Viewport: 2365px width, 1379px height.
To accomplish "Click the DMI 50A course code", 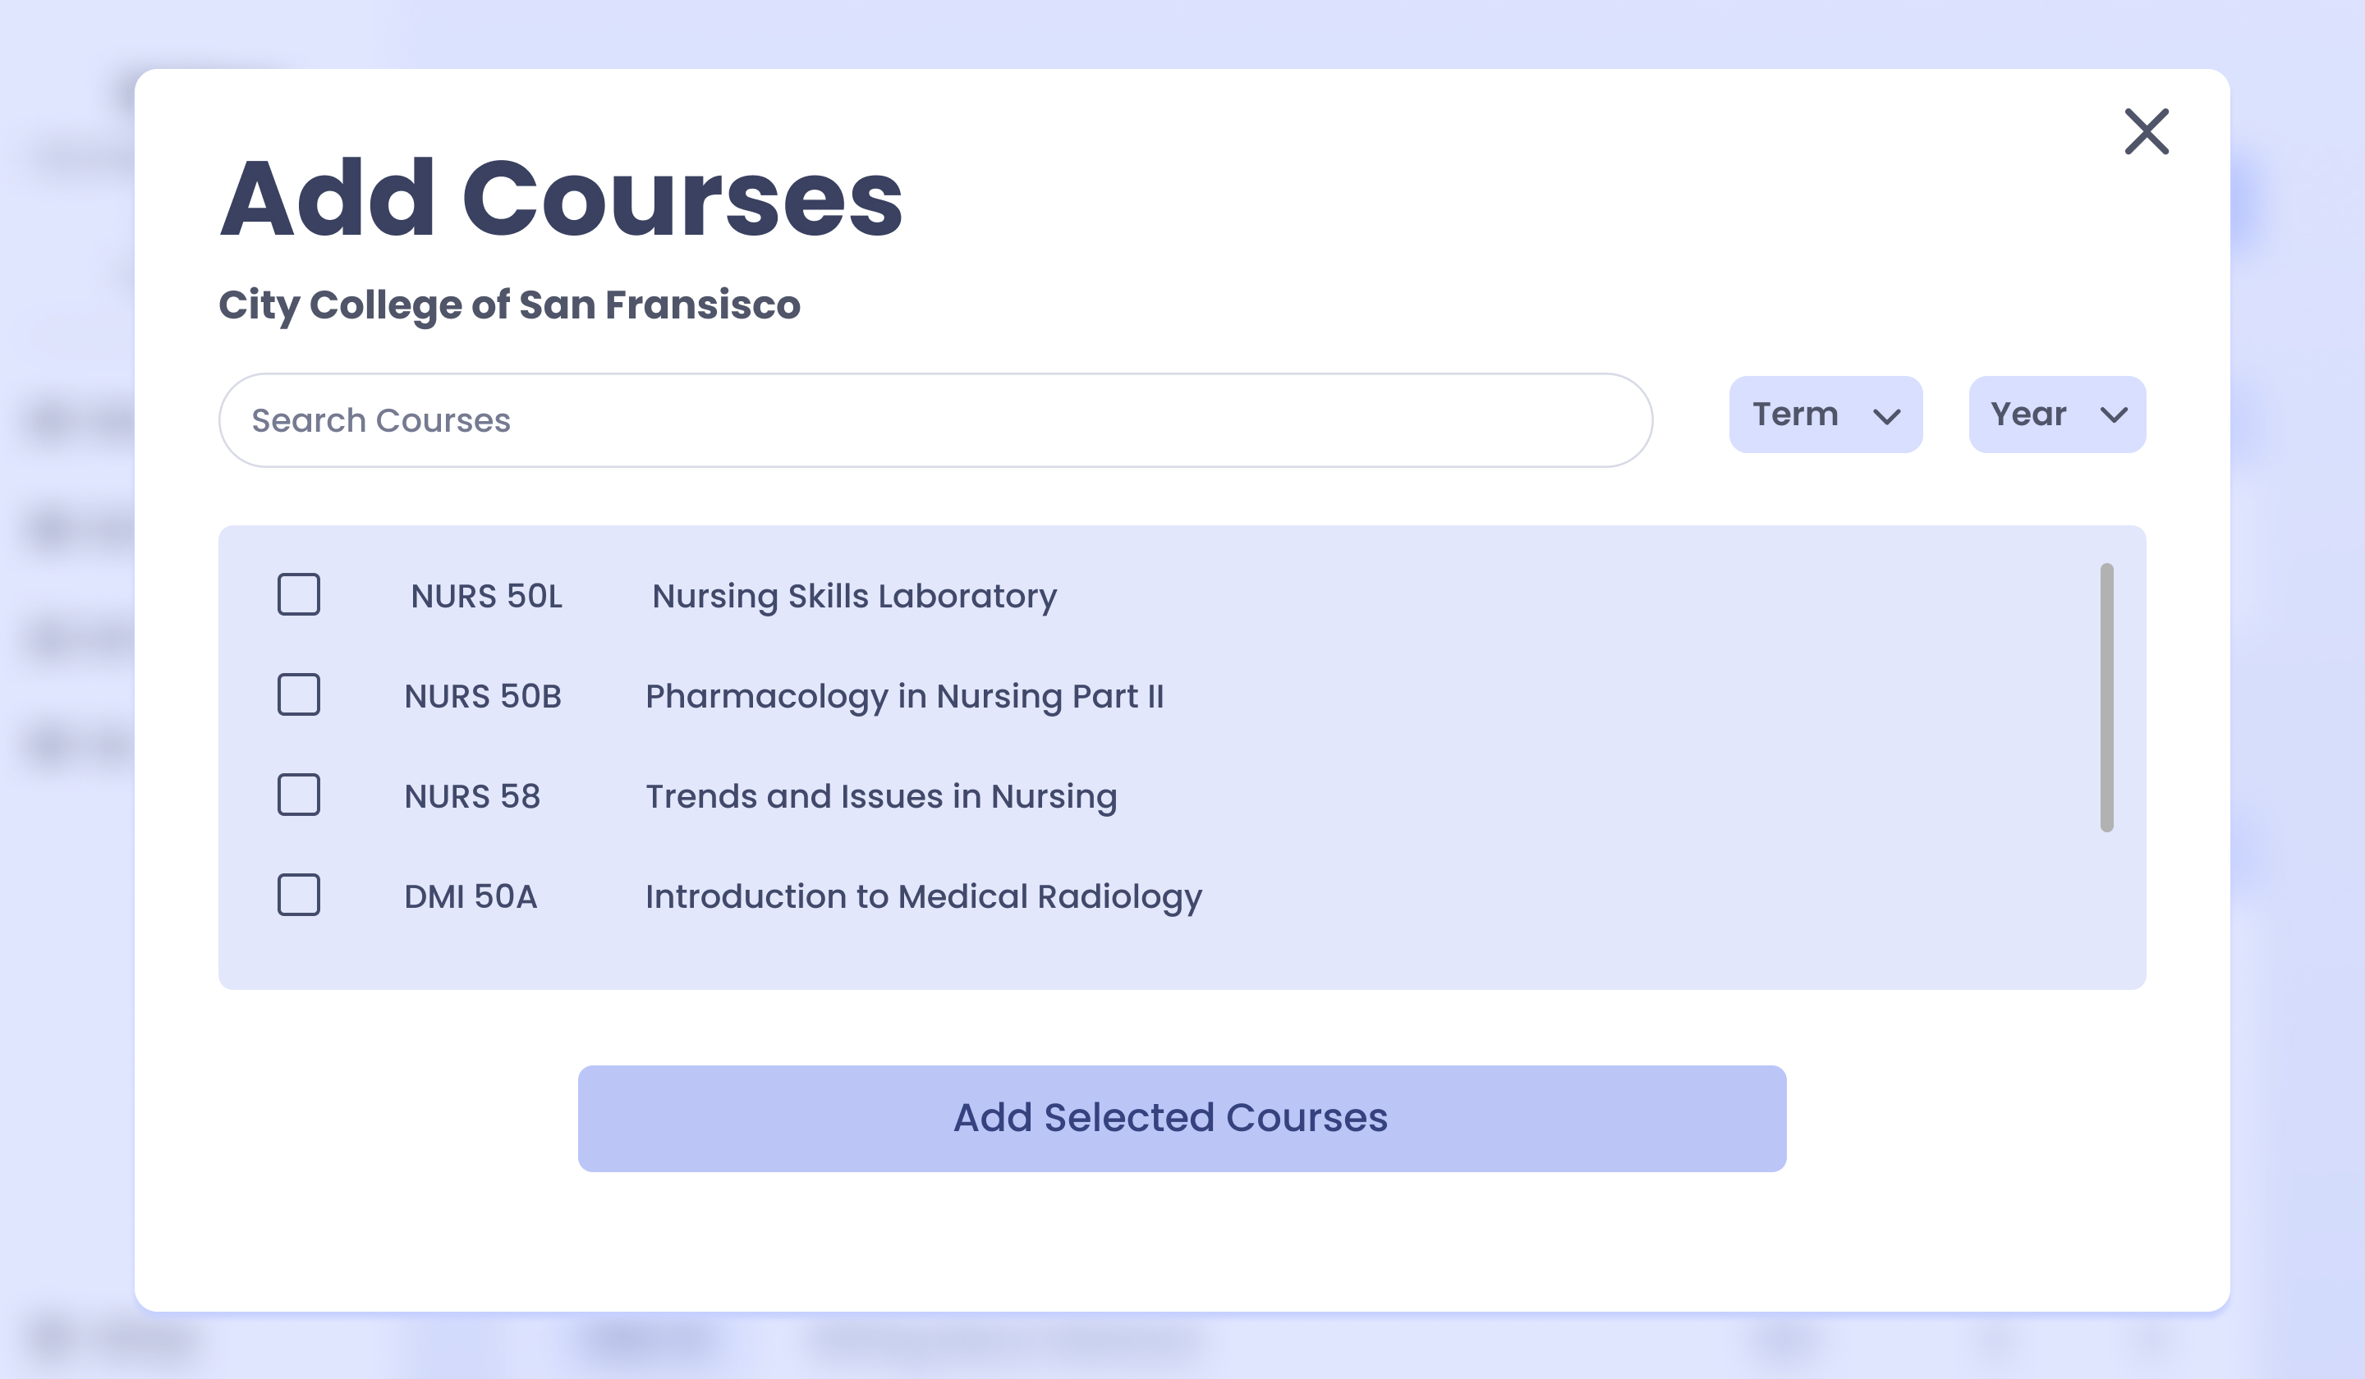I will pos(471,898).
